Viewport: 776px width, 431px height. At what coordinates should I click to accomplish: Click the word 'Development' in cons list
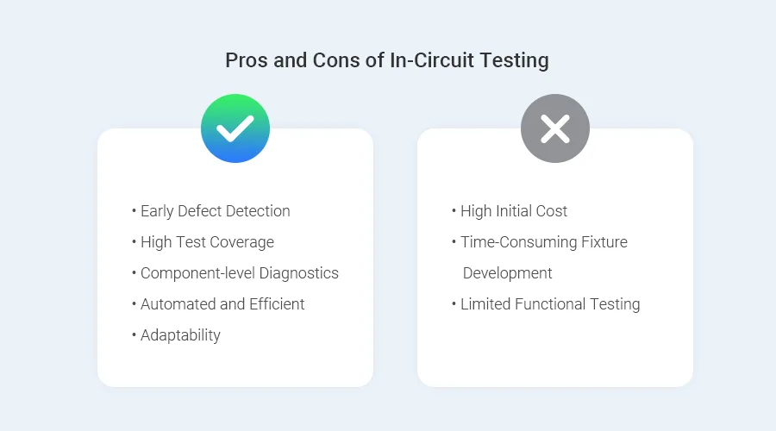(x=508, y=273)
